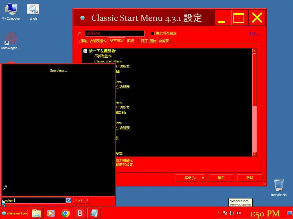Open the Action Center flag icon
Screen dimensions: 293x219
225,213
